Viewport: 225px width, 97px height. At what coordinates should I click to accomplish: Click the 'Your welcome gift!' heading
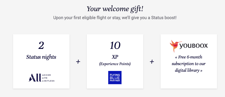[115, 9]
